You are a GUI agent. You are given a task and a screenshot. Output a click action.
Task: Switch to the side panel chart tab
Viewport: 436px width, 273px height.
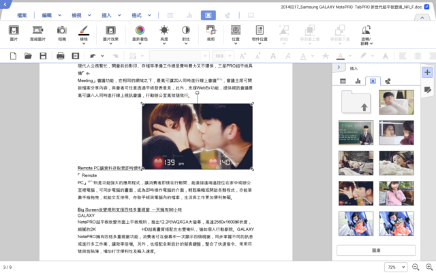(358, 81)
